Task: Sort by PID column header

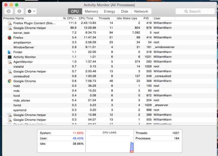Action: tap(146, 18)
